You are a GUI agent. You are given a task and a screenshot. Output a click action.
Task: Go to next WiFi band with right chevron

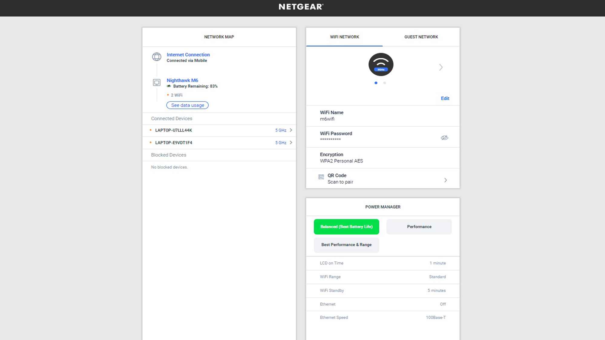click(441, 67)
